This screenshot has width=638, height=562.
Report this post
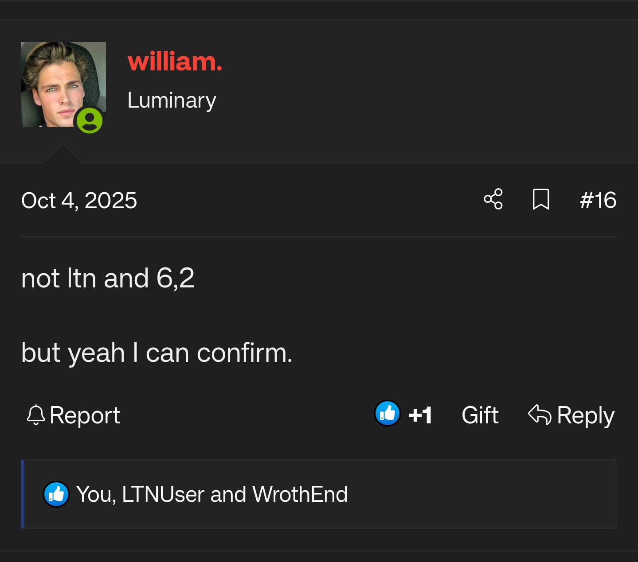(85, 415)
